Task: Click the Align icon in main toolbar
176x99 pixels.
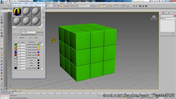Action: pyautogui.click(x=94, y=6)
